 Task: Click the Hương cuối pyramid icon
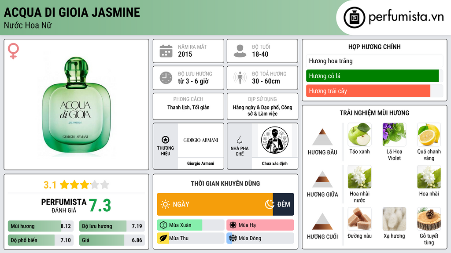(x=322, y=221)
